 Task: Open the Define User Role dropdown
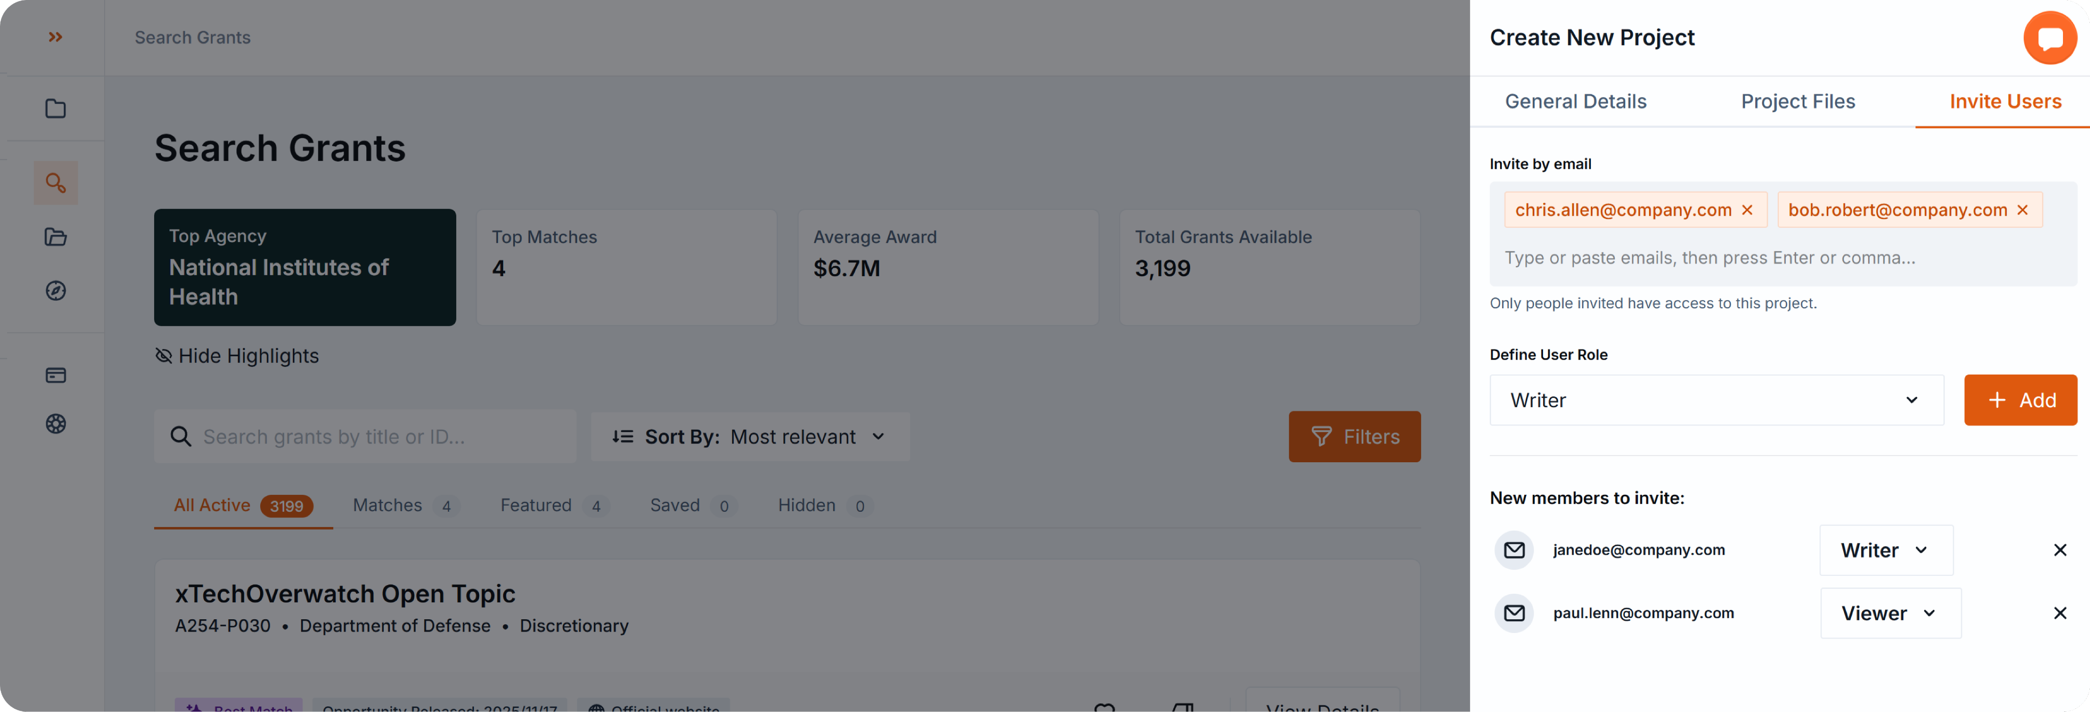(x=1716, y=400)
